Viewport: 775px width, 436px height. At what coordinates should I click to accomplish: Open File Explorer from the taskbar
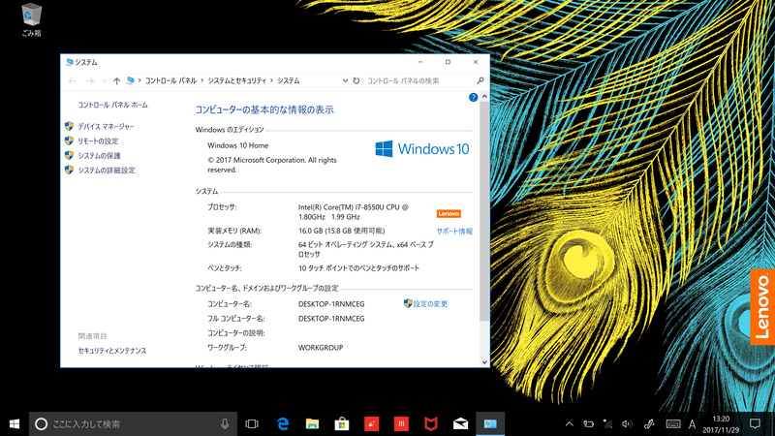312,423
